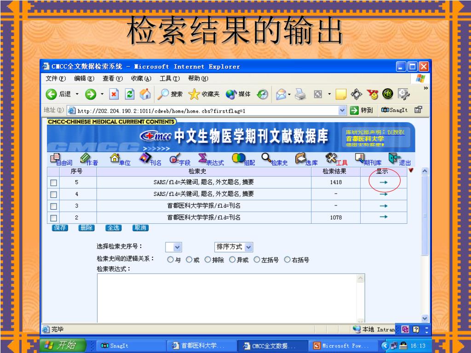The width and height of the screenshot is (471, 353).
Task: Select the 或 (OR) logic radio button
Action: [x=189, y=260]
